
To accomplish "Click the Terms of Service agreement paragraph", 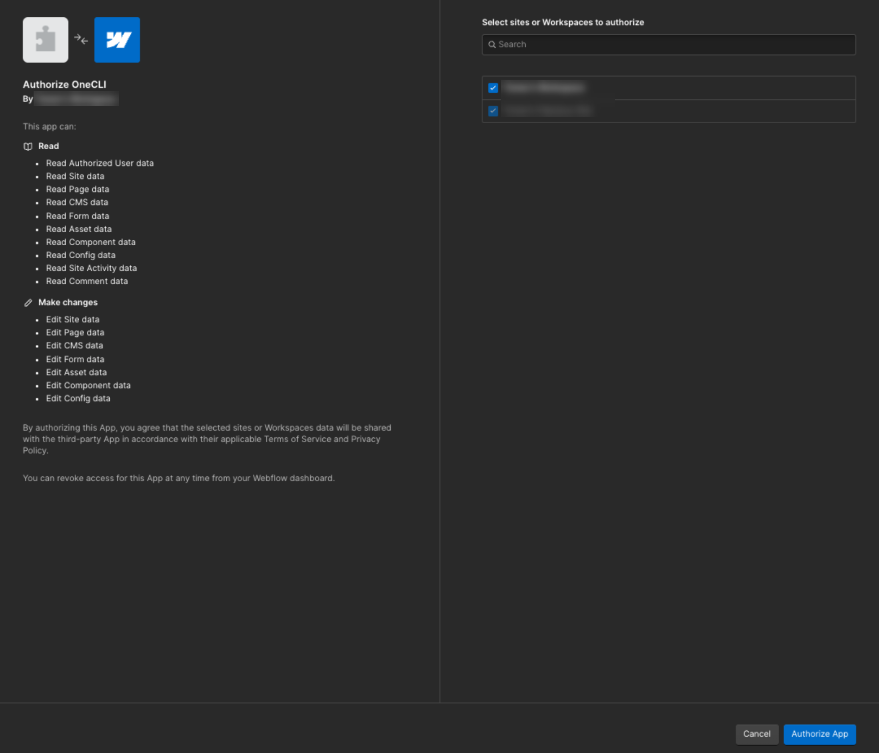I will click(x=207, y=439).
